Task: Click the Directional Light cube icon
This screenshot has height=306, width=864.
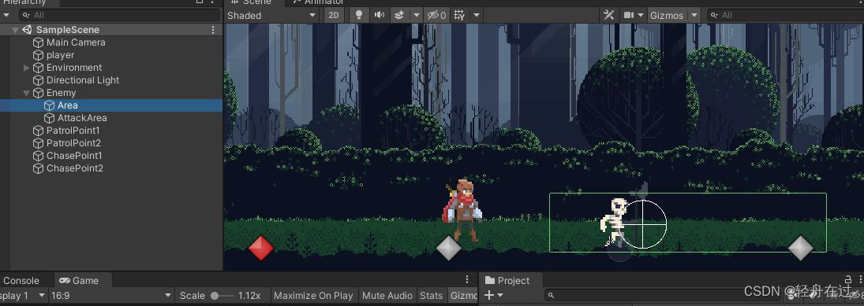Action: click(38, 80)
